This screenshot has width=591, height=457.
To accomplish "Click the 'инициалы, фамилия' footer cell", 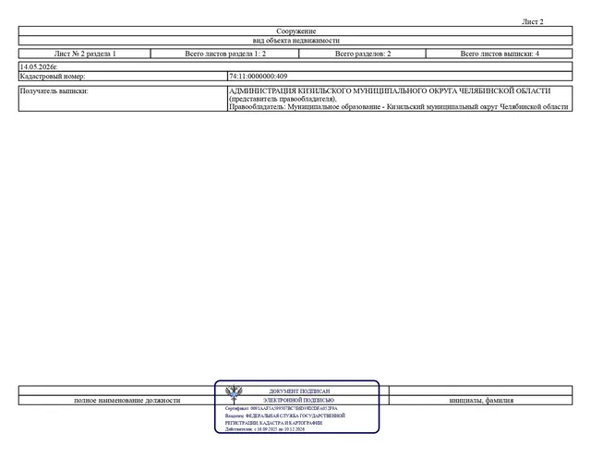I will pos(481,400).
